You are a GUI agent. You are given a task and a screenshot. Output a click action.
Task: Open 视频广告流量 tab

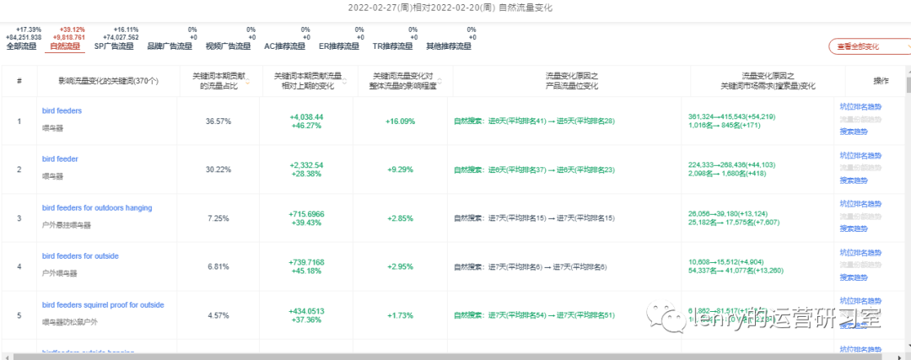pyautogui.click(x=229, y=46)
